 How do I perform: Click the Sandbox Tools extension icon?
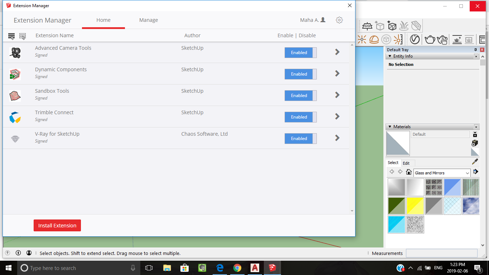point(15,96)
